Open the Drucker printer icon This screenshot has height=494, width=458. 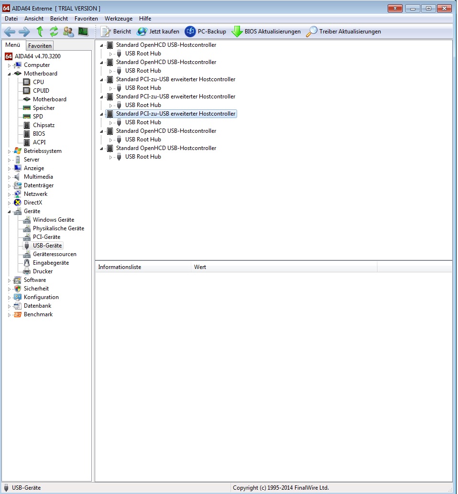click(27, 271)
